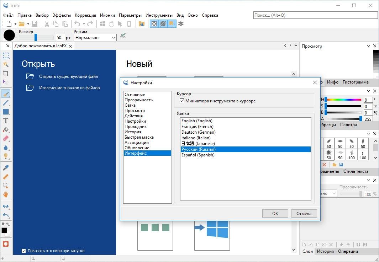Expand the open folder dropdown arrow
This screenshot has height=262, width=379.
[28, 24]
